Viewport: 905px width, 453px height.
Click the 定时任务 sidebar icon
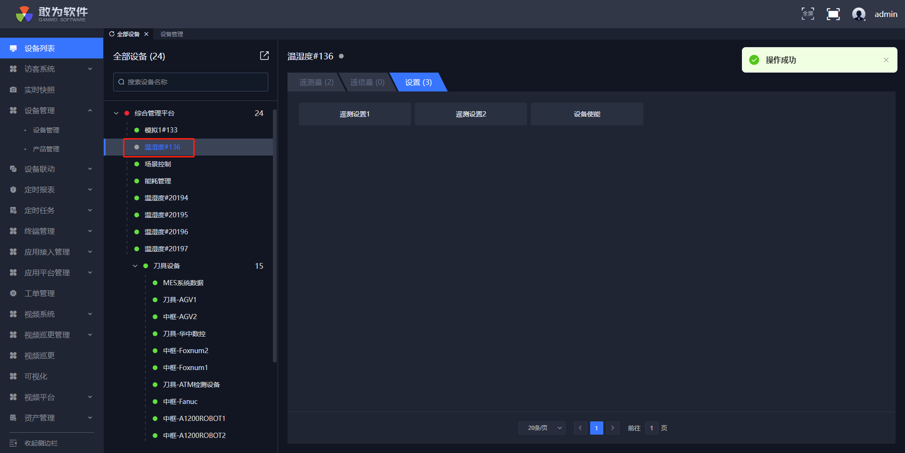13,210
